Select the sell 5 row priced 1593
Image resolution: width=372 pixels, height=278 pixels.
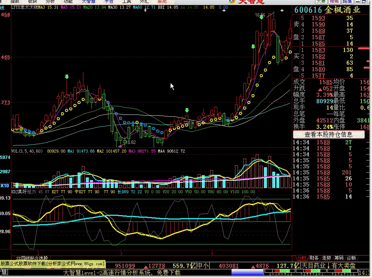[x=328, y=18]
